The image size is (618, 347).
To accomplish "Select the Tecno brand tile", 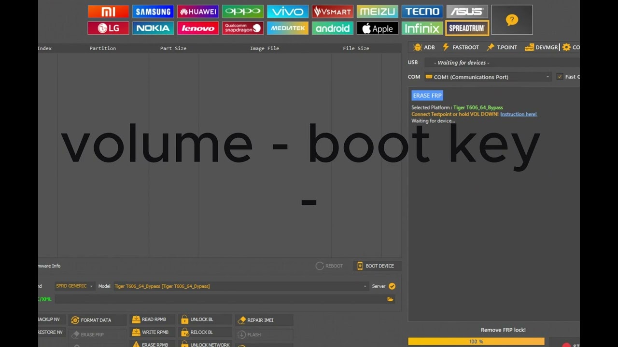I will (422, 12).
